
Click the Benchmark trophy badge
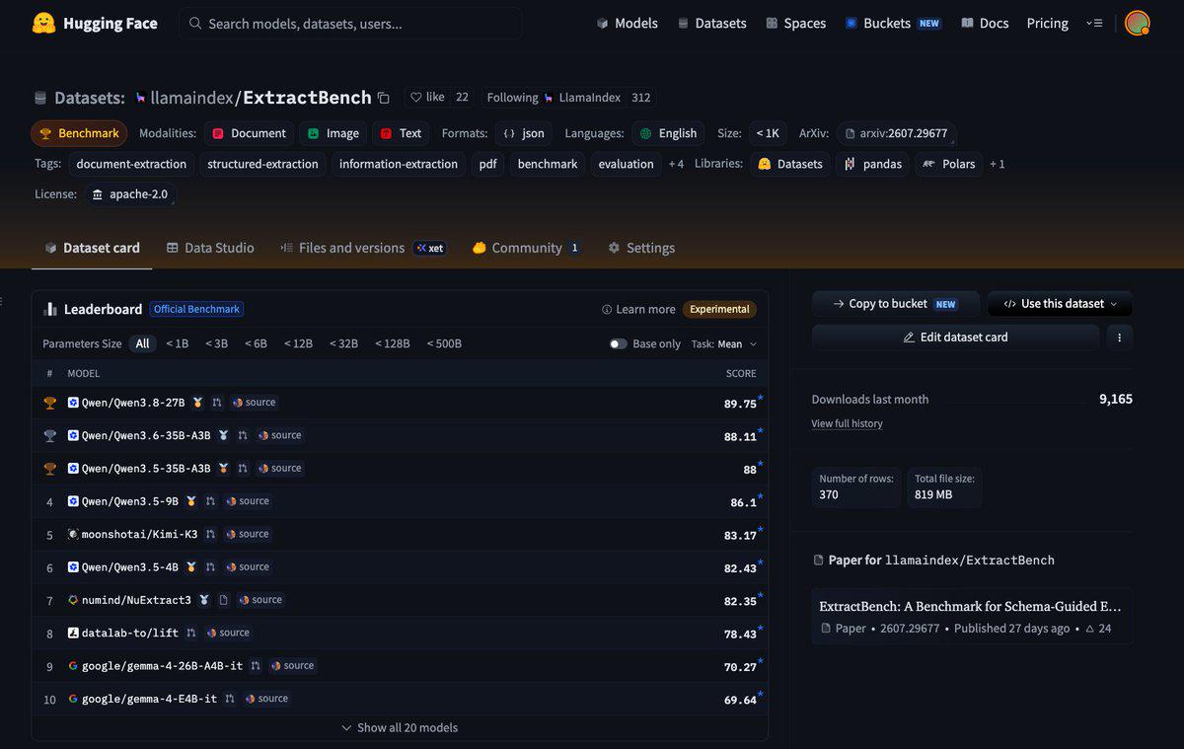point(79,133)
